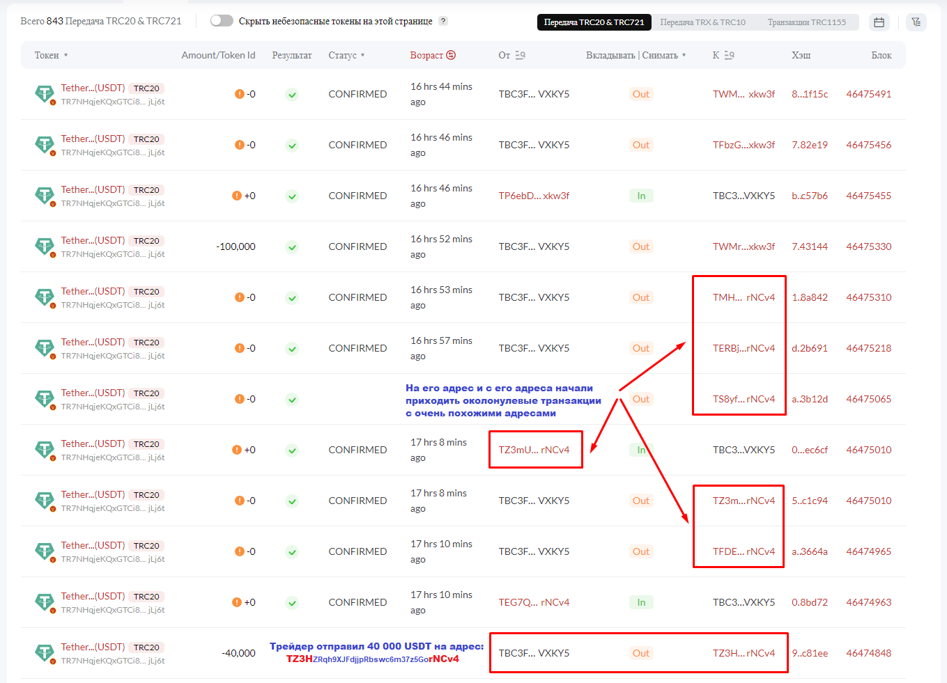This screenshot has height=683, width=947.
Task: Click amount -40,000 cell
Action: coord(238,653)
